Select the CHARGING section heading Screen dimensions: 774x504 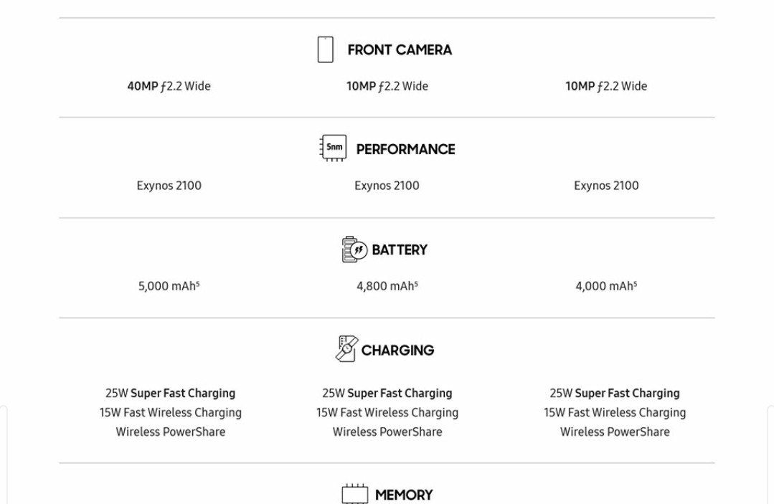(x=398, y=350)
